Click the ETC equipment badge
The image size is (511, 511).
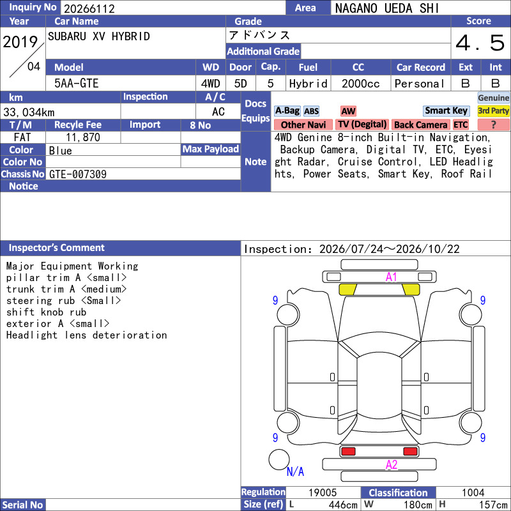(x=461, y=125)
